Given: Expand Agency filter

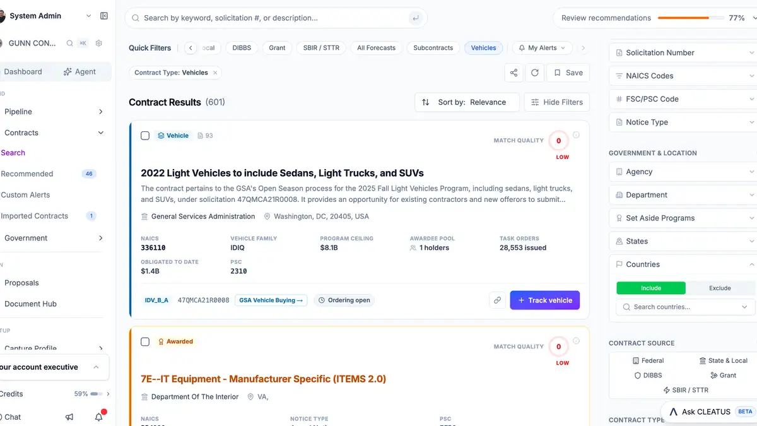Looking at the screenshot, I should coord(683,172).
